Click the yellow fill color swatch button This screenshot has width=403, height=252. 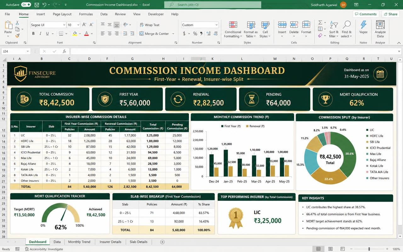75,33
